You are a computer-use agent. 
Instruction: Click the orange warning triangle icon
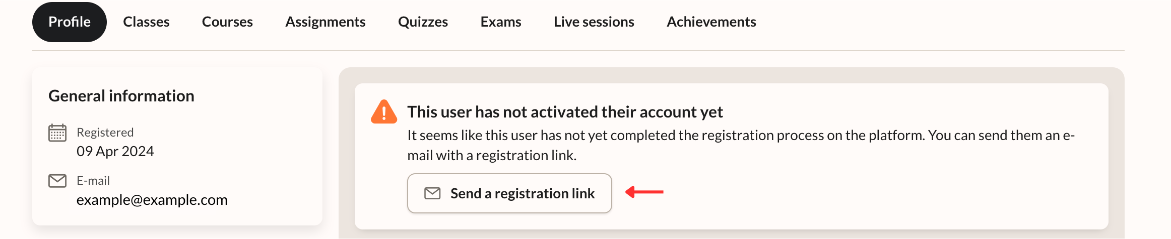click(x=384, y=112)
